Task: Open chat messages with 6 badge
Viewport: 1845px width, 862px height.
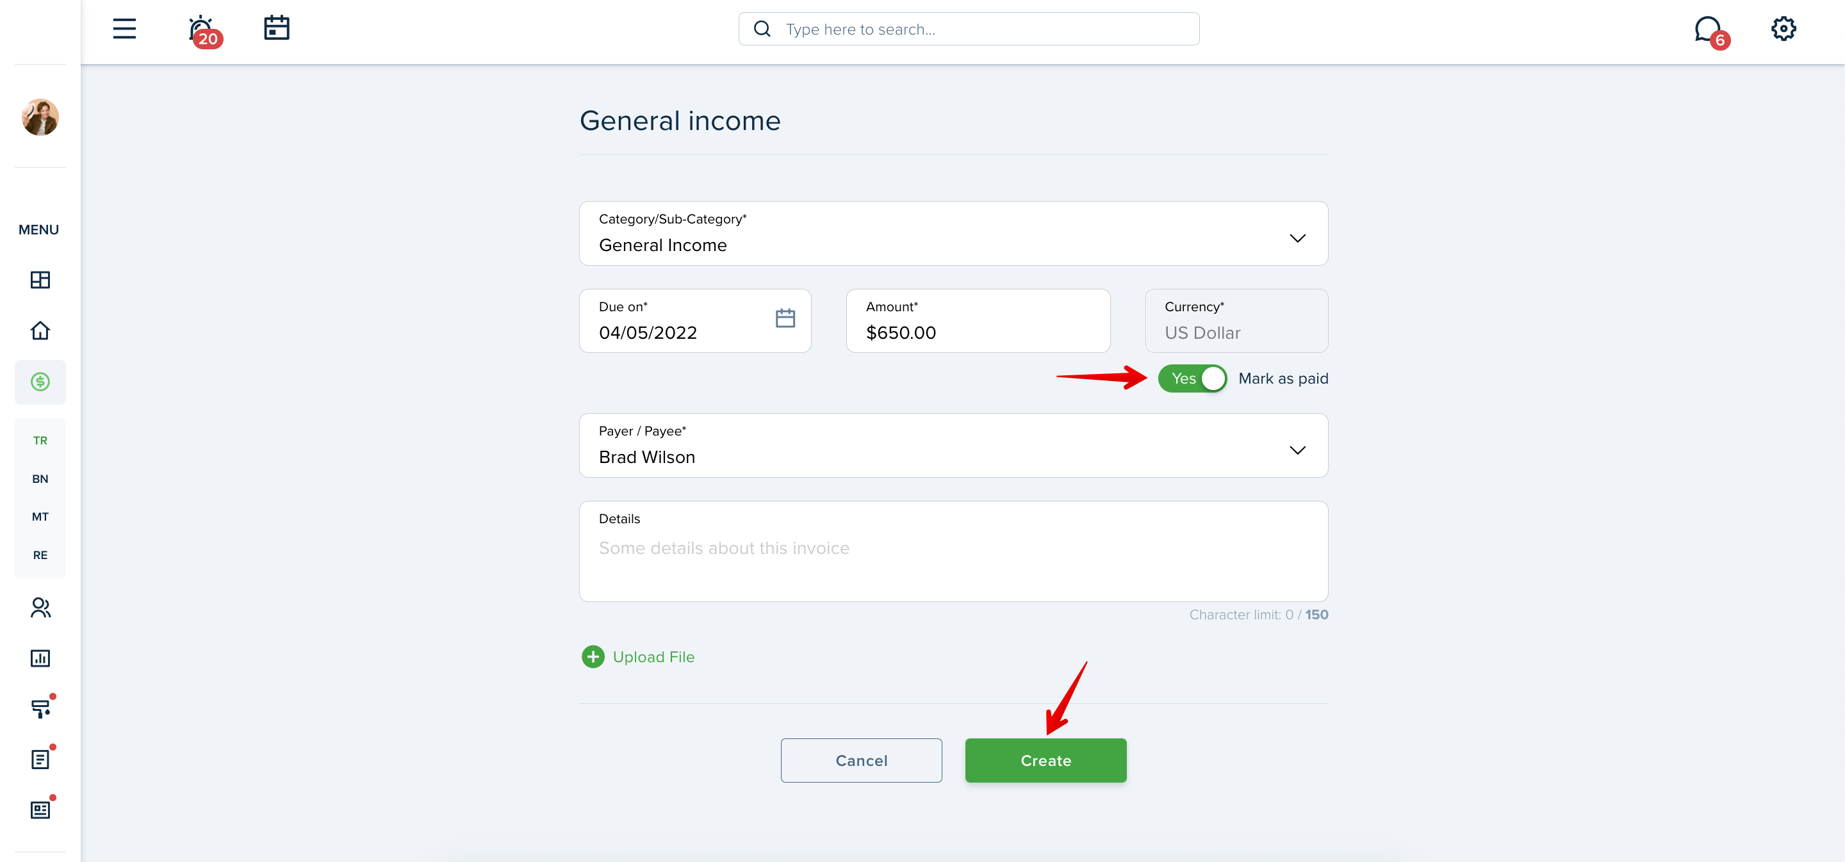Action: tap(1711, 31)
